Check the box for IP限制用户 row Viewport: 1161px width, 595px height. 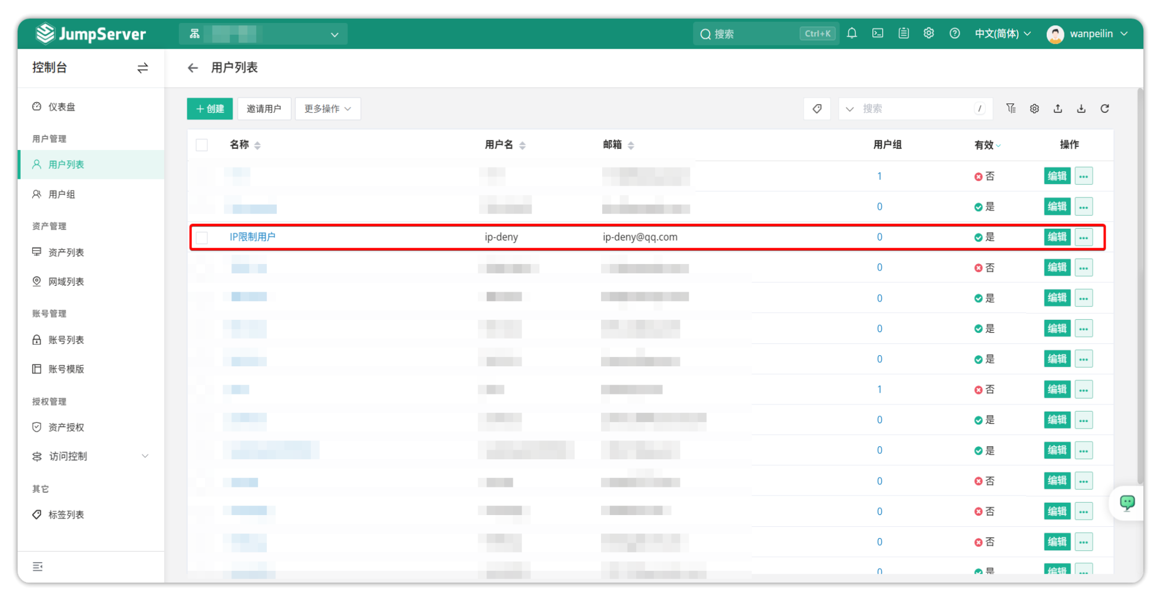(x=202, y=238)
